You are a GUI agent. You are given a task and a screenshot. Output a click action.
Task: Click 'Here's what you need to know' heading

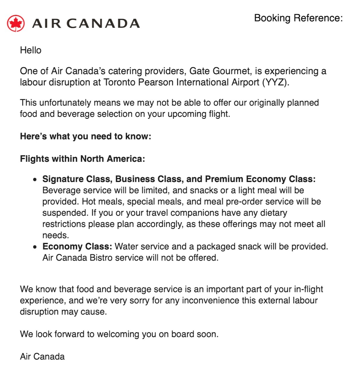click(x=86, y=136)
